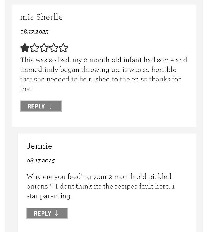
Task: Click the down arrow on Jennie's Reply button
Action: (x=57, y=213)
